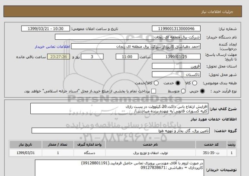Click the response deadline date 1399/03/25

176,57
